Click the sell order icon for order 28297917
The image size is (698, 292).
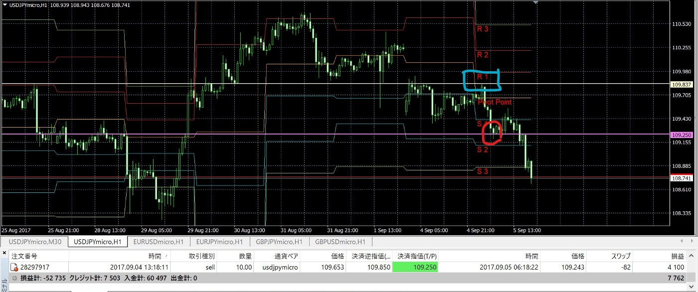(x=14, y=268)
